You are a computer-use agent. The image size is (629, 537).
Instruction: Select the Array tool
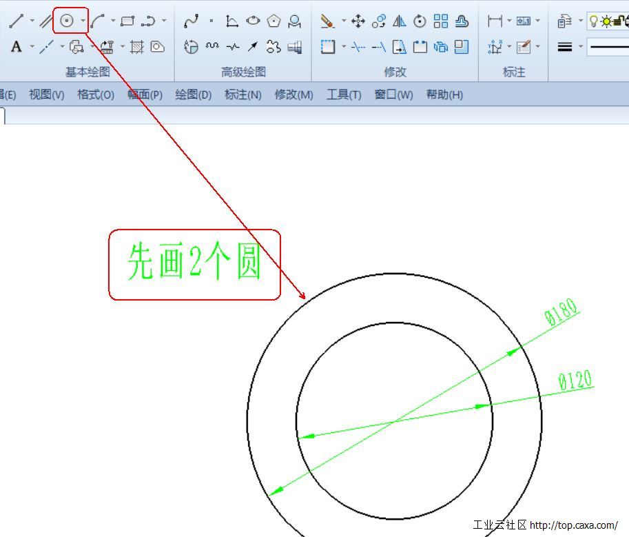pos(440,21)
